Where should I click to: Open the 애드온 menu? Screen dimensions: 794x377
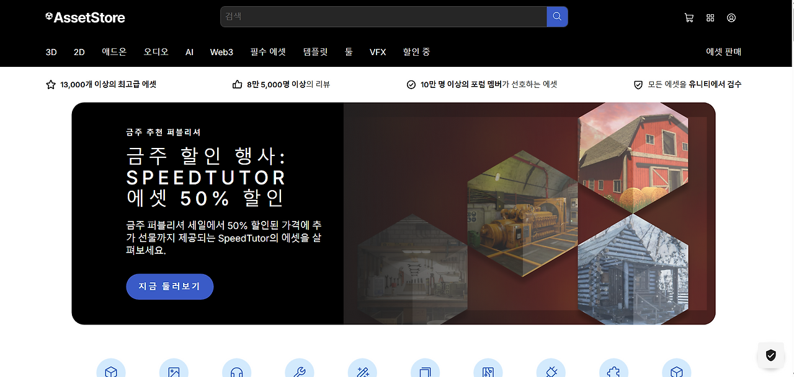coord(114,52)
